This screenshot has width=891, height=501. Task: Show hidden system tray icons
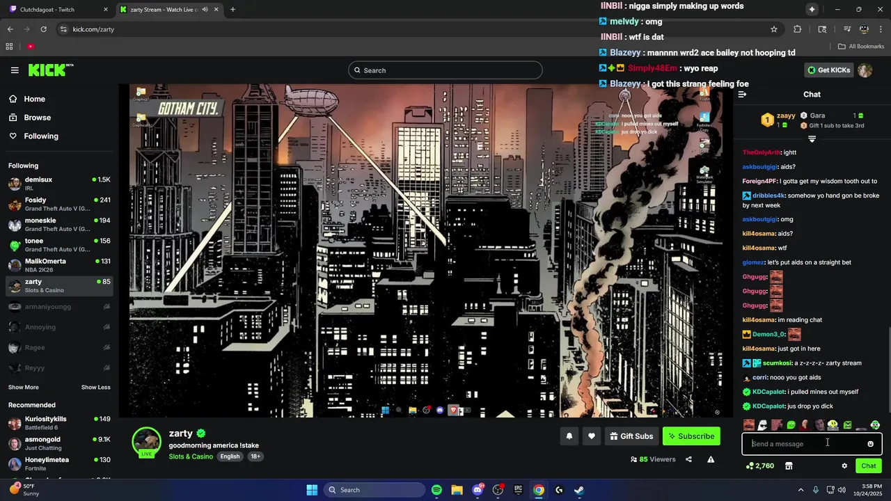tap(801, 490)
